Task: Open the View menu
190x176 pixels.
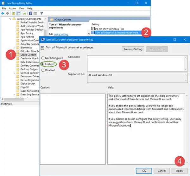Action: (x=22, y=8)
